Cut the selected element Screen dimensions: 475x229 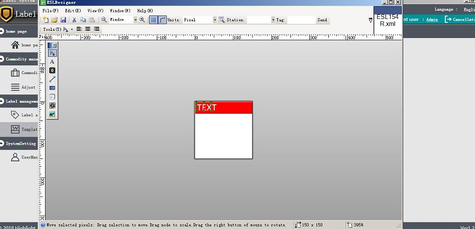74,20
